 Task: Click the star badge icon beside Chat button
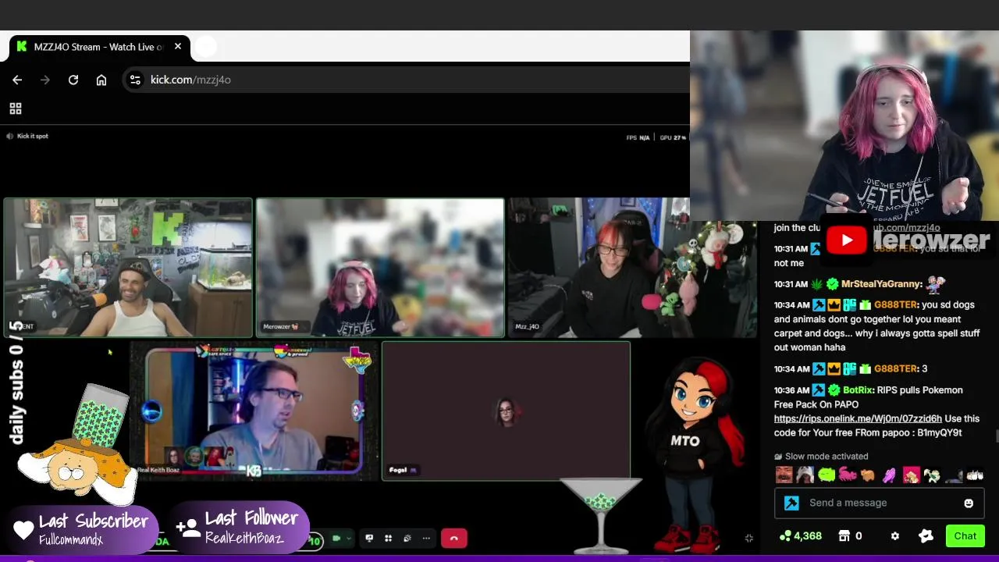click(x=926, y=536)
